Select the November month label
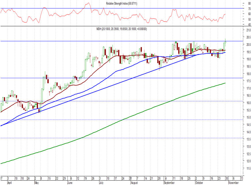The image size is (252, 185). point(234,183)
